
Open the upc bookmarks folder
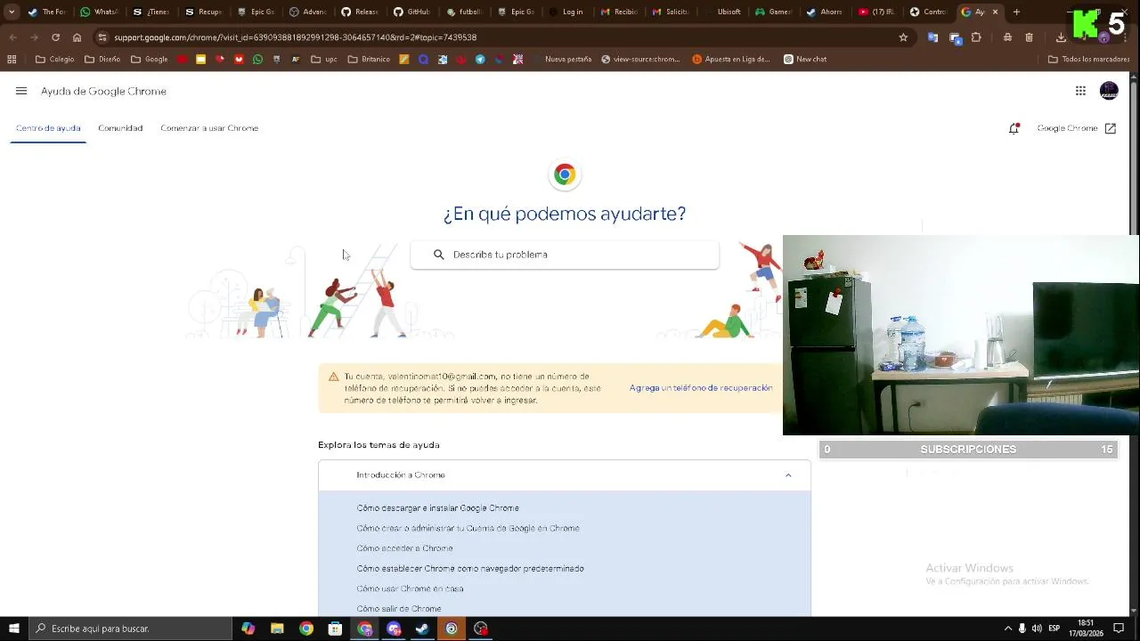[x=323, y=59]
